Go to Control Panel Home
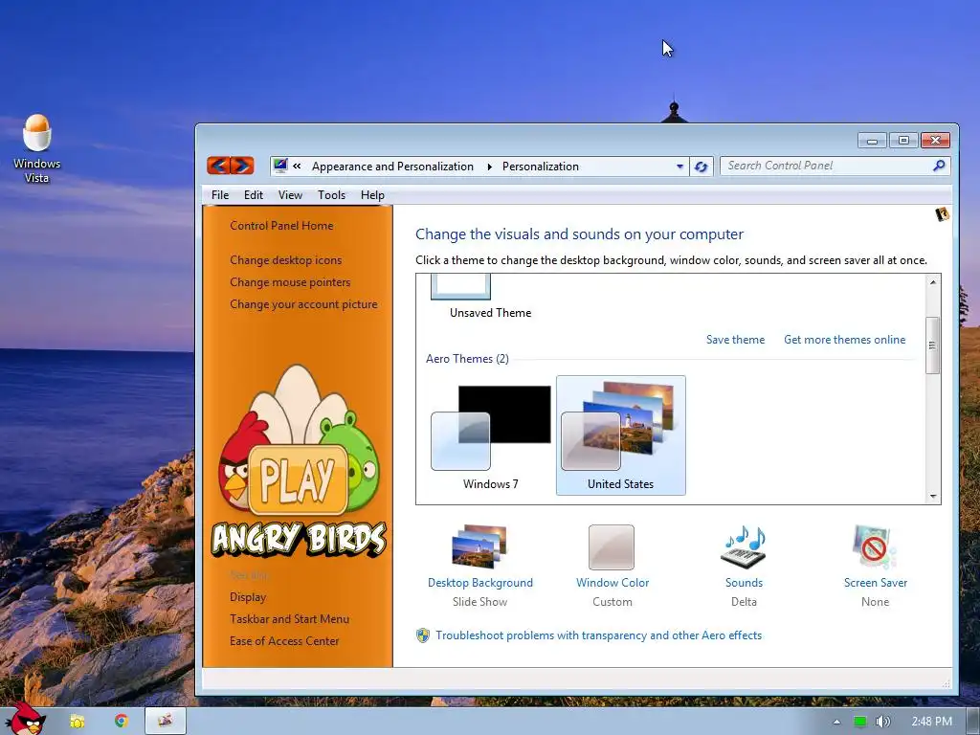The image size is (980, 735). [x=281, y=226]
